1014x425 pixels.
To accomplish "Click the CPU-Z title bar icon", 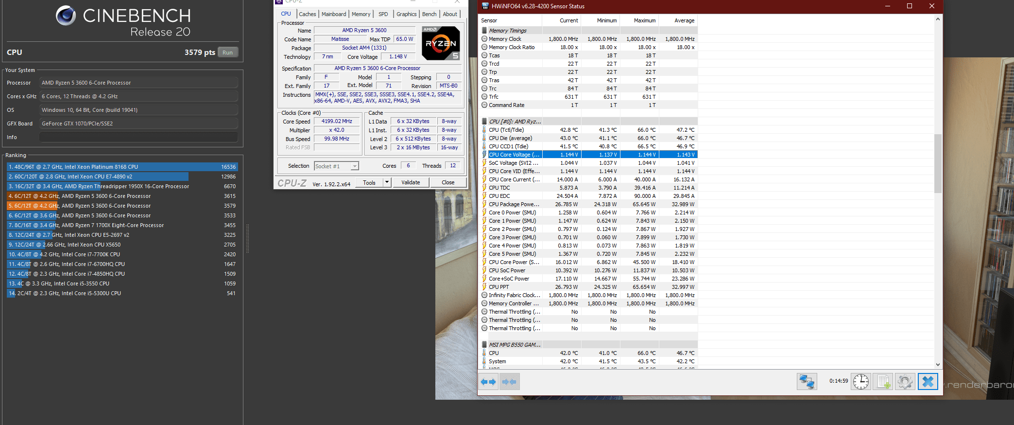I will tap(279, 1).
